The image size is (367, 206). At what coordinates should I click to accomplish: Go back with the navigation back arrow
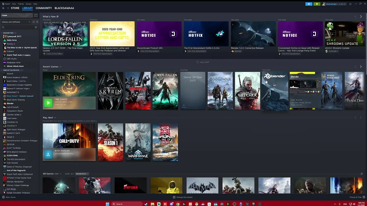point(3,8)
